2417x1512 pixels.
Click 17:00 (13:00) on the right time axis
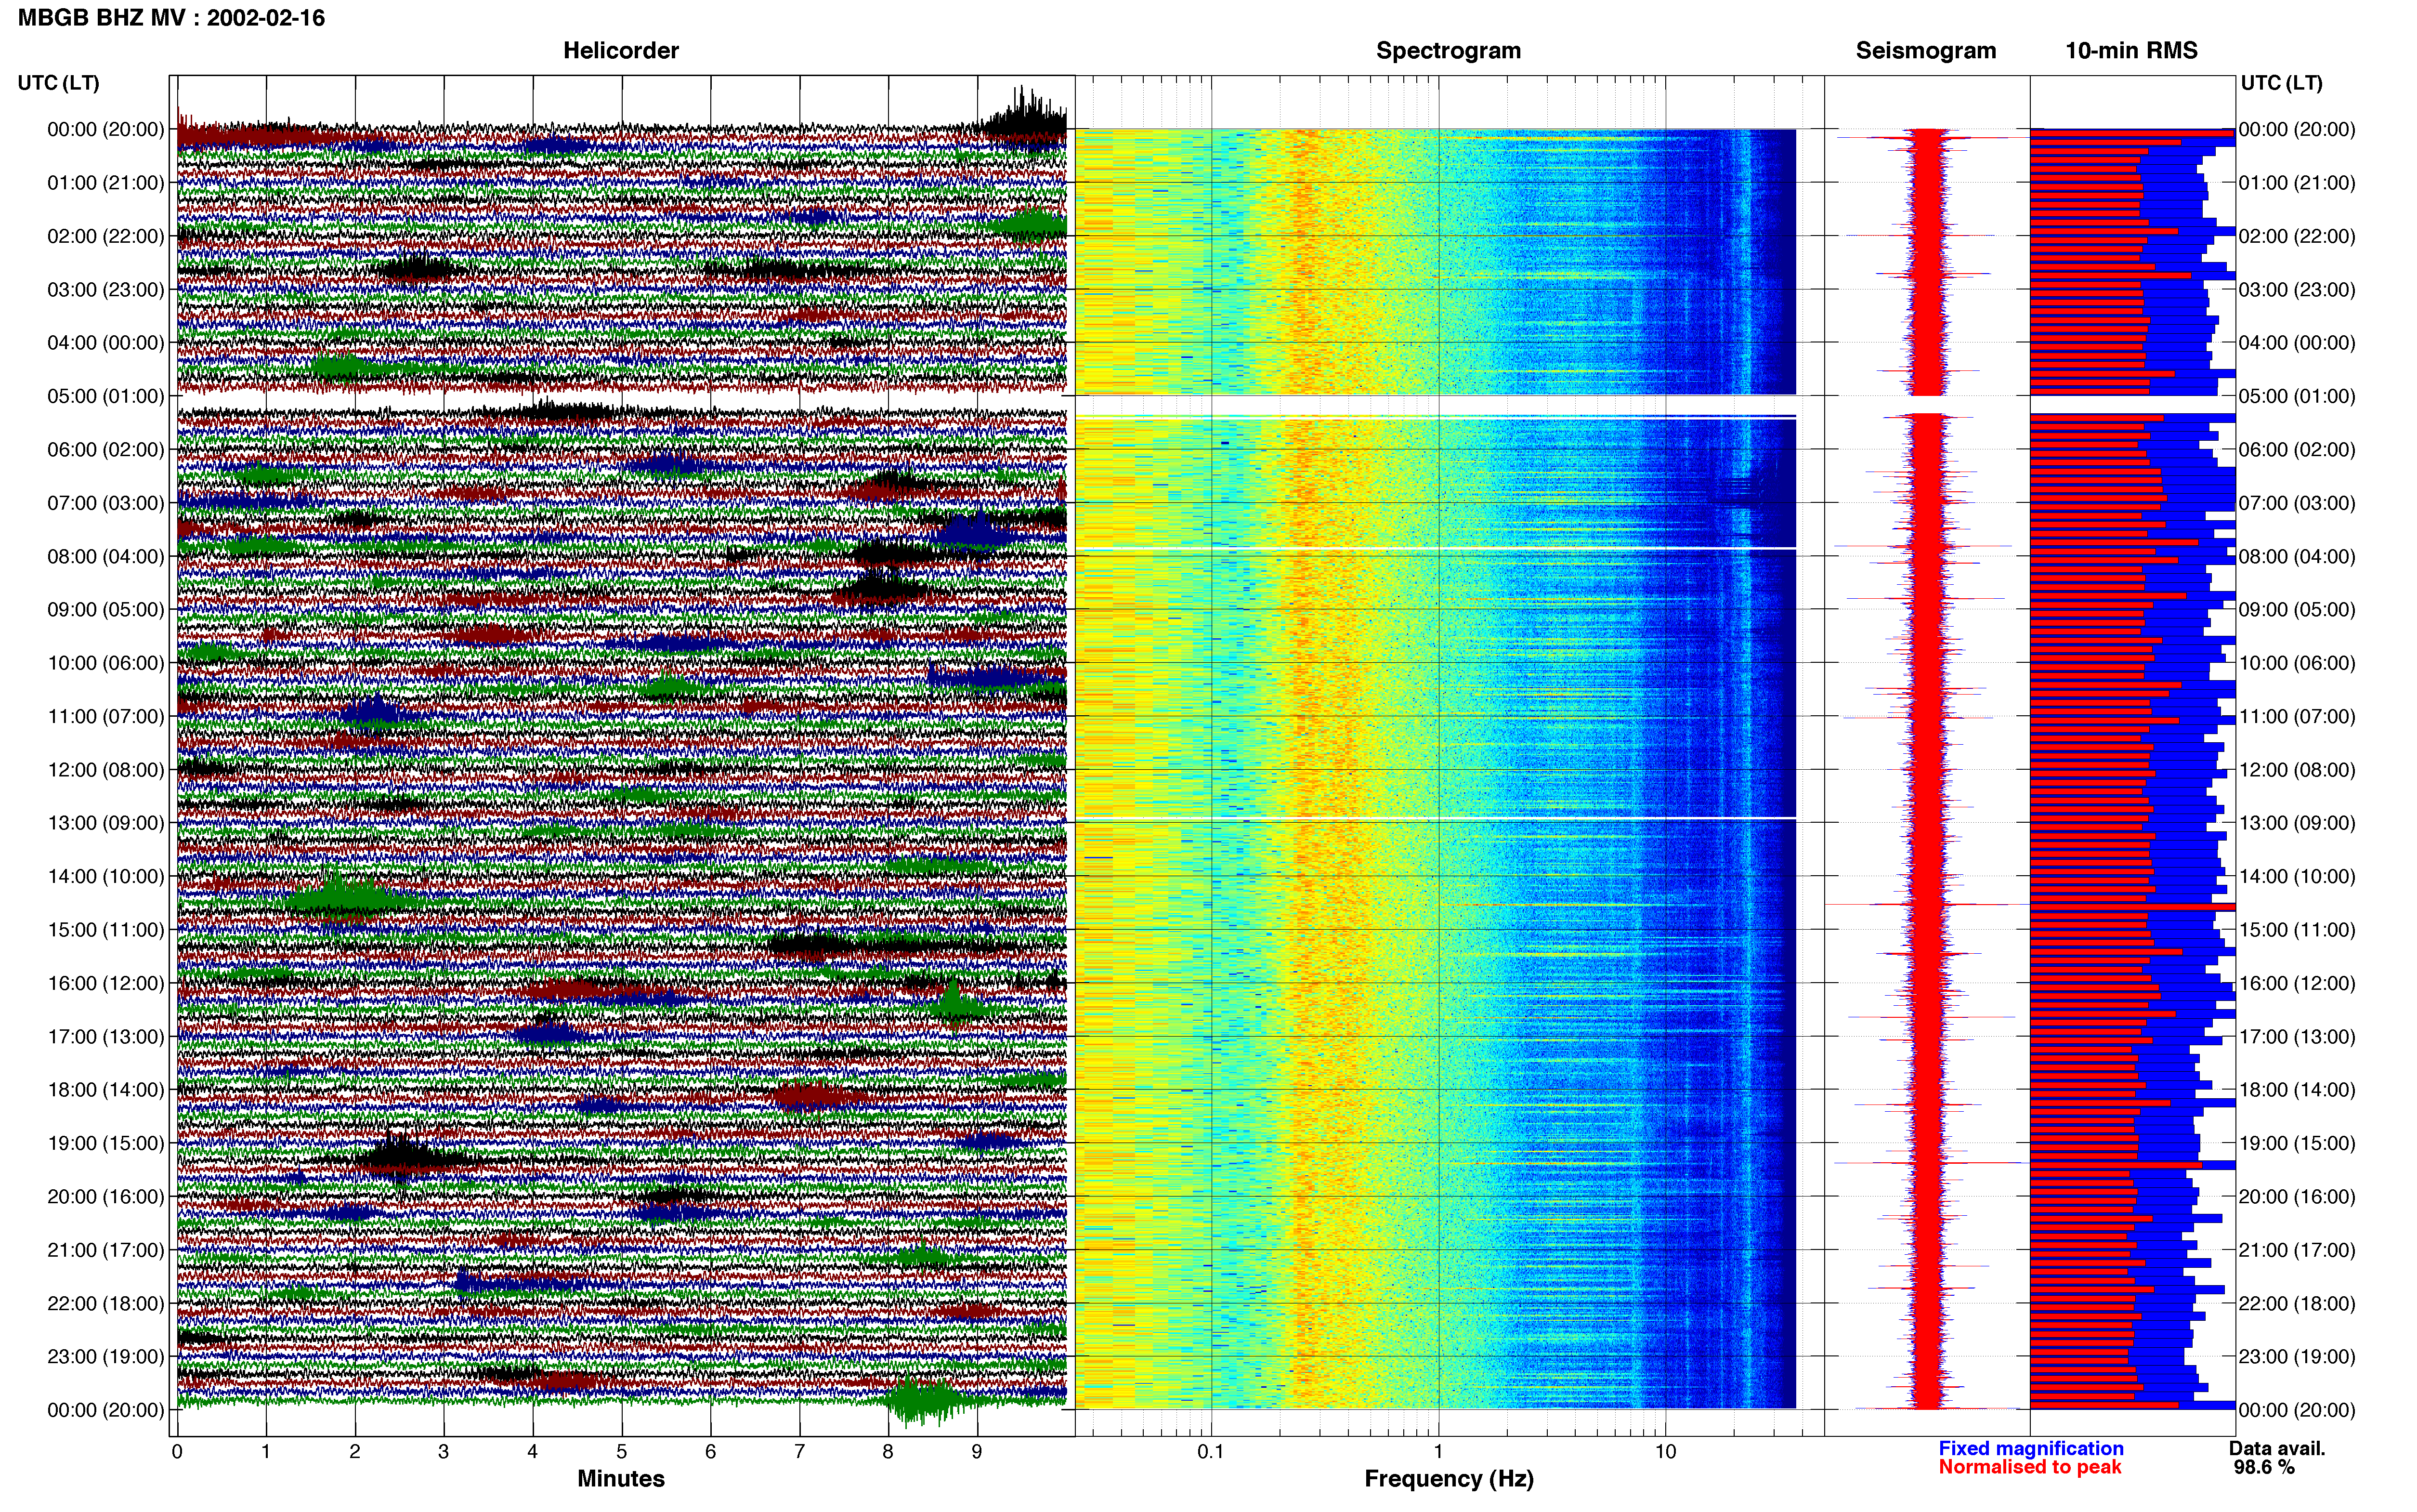(x=2297, y=1037)
